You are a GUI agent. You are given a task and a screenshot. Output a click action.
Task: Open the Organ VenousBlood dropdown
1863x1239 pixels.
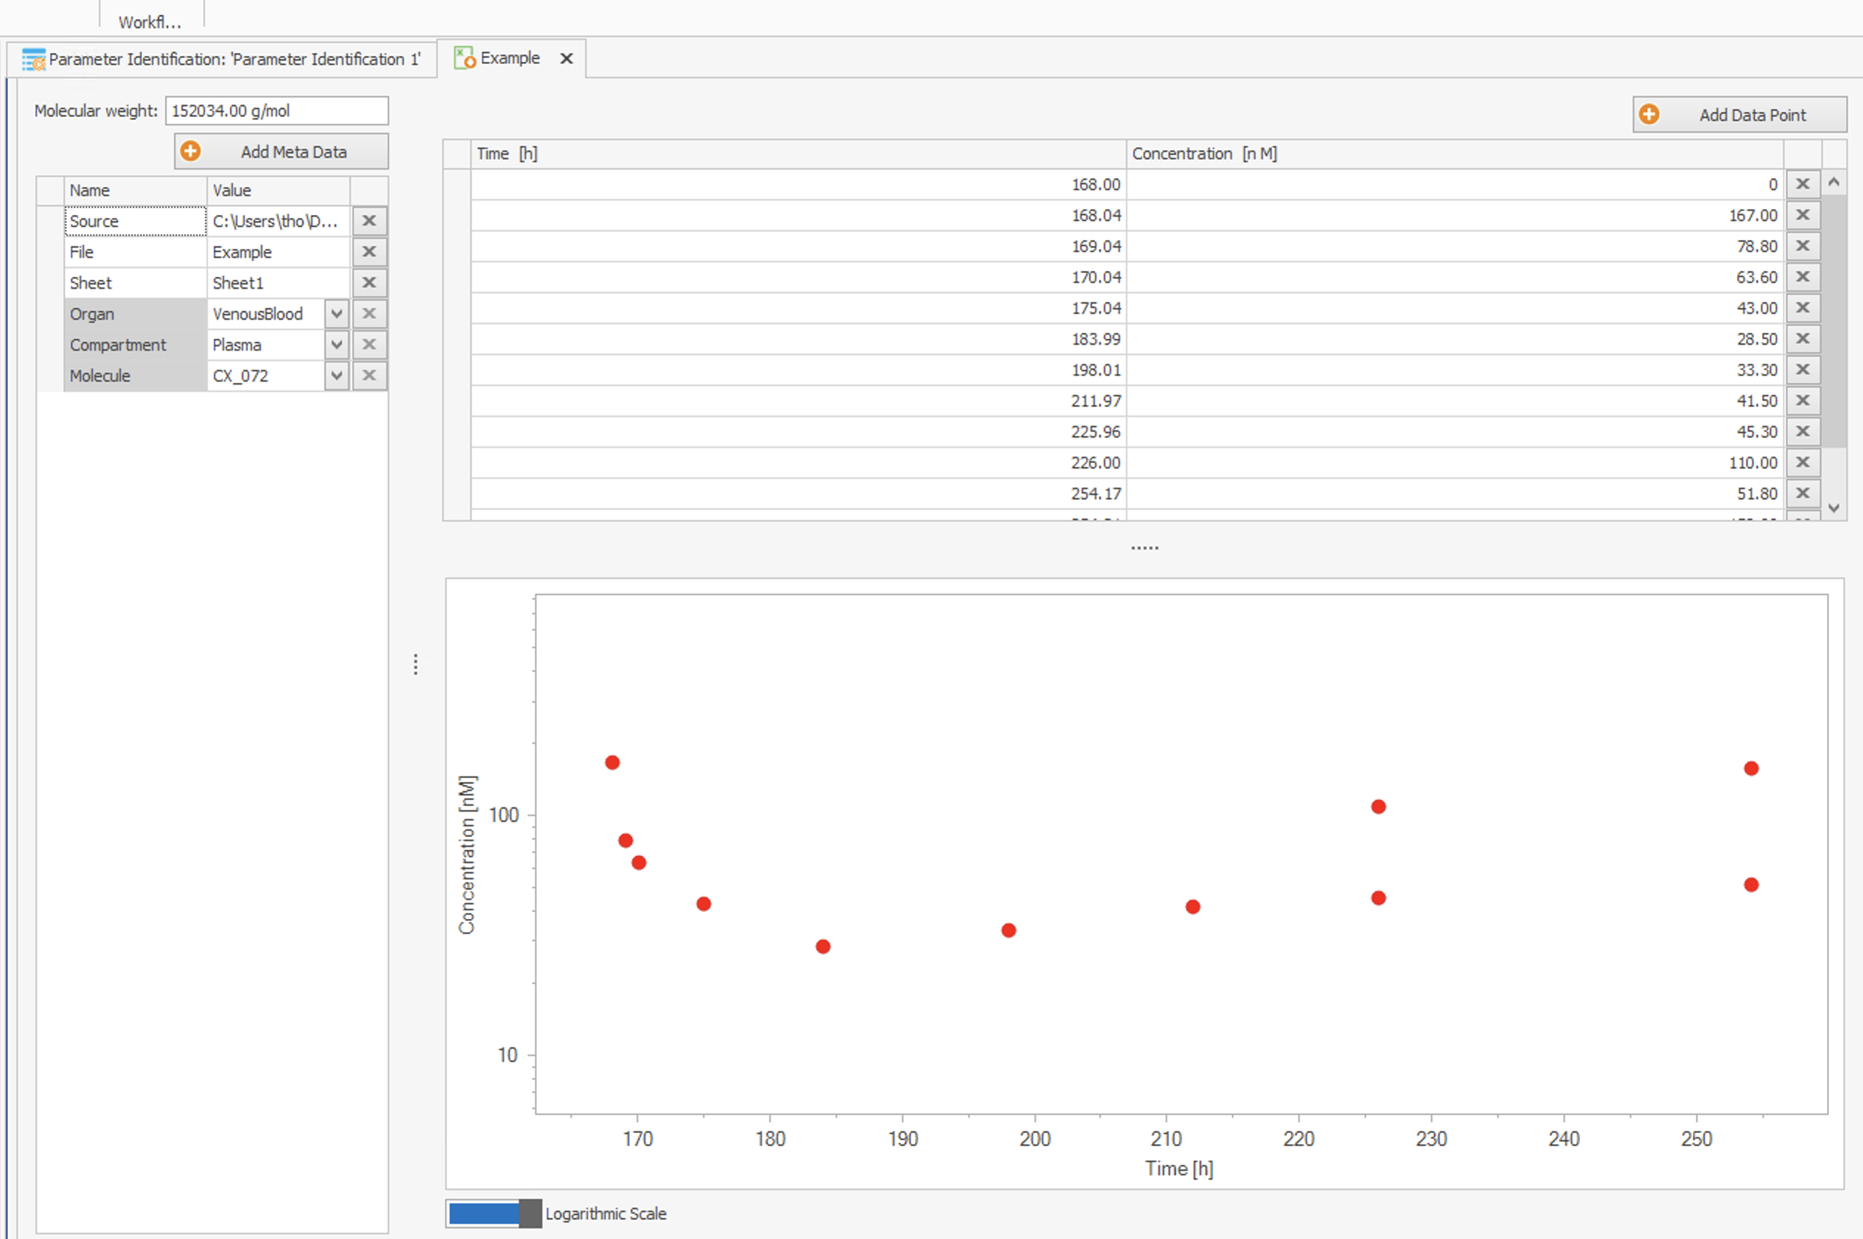pos(337,314)
